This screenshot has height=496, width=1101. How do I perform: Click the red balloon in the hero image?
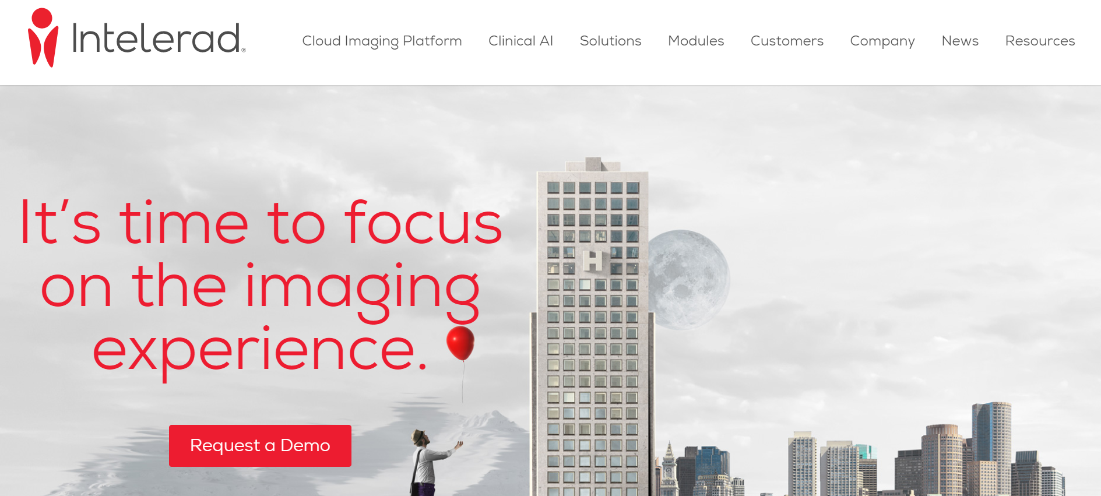[460, 343]
